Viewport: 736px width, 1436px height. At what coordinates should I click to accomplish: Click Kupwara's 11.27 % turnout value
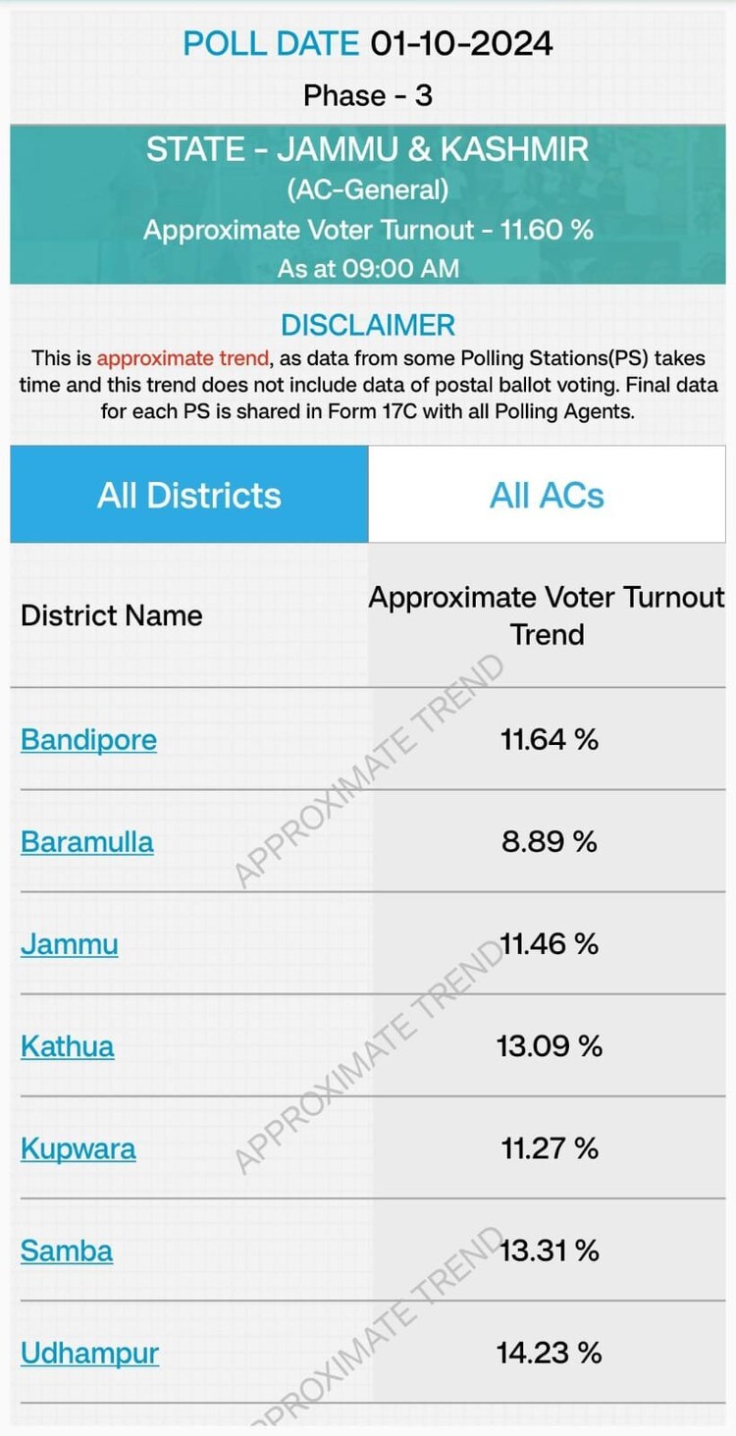coord(549,1148)
